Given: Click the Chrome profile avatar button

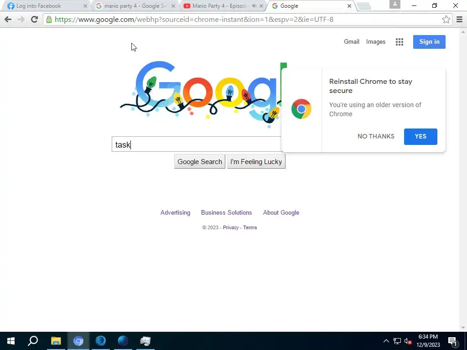Looking at the screenshot, I should [394, 4].
